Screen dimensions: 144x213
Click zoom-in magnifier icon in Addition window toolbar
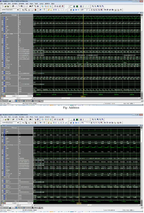[93, 6]
